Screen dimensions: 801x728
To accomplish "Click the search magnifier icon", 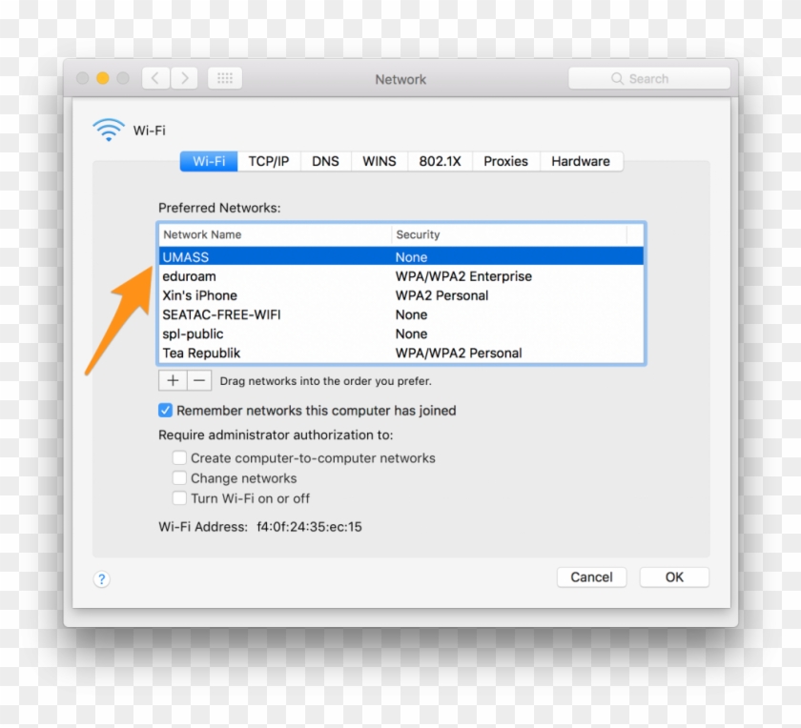I will tap(618, 78).
